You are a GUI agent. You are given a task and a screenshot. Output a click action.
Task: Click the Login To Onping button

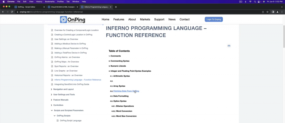214,19
